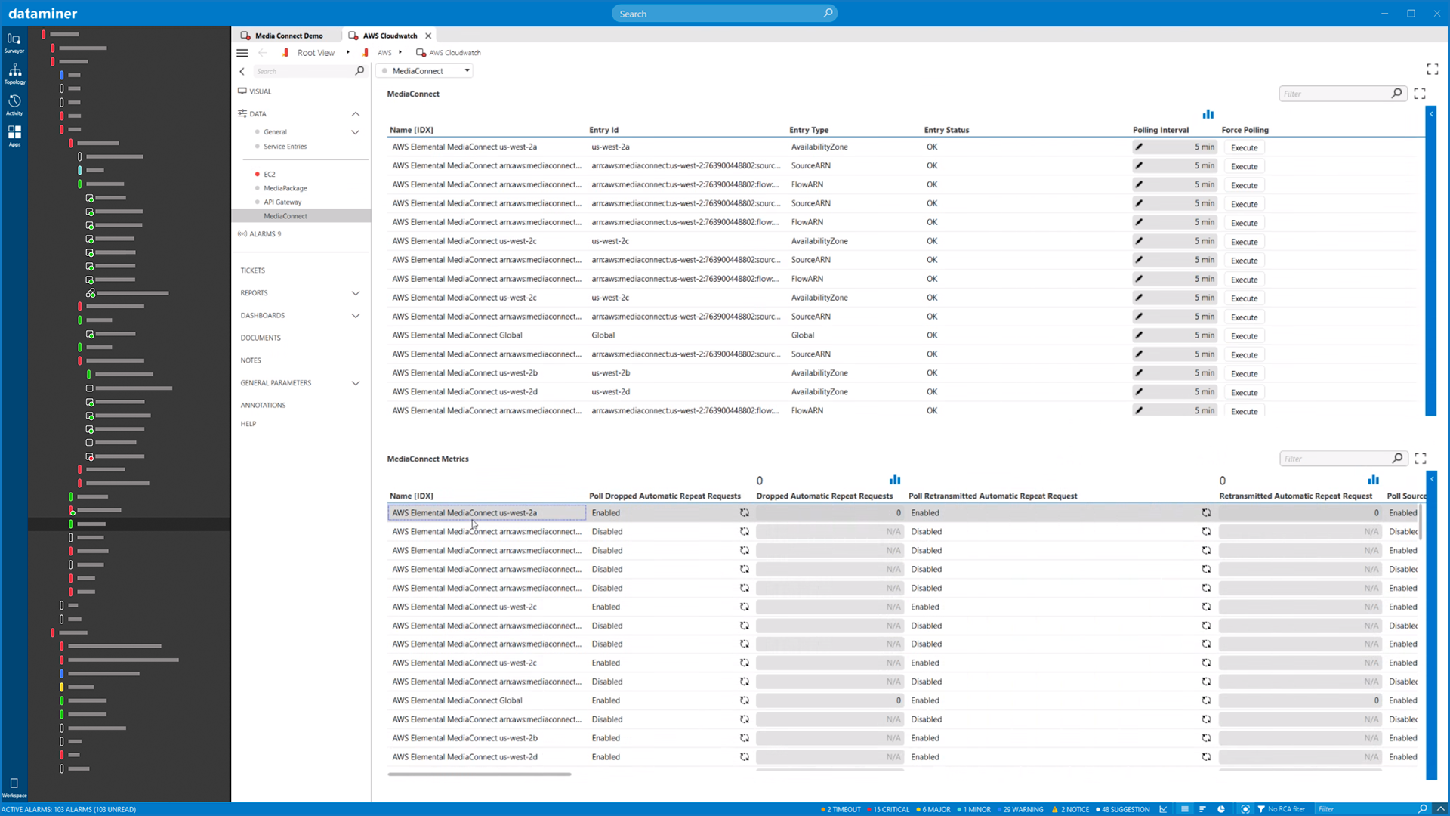Open the Workspace panel
This screenshot has height=816, width=1450.
click(x=14, y=787)
